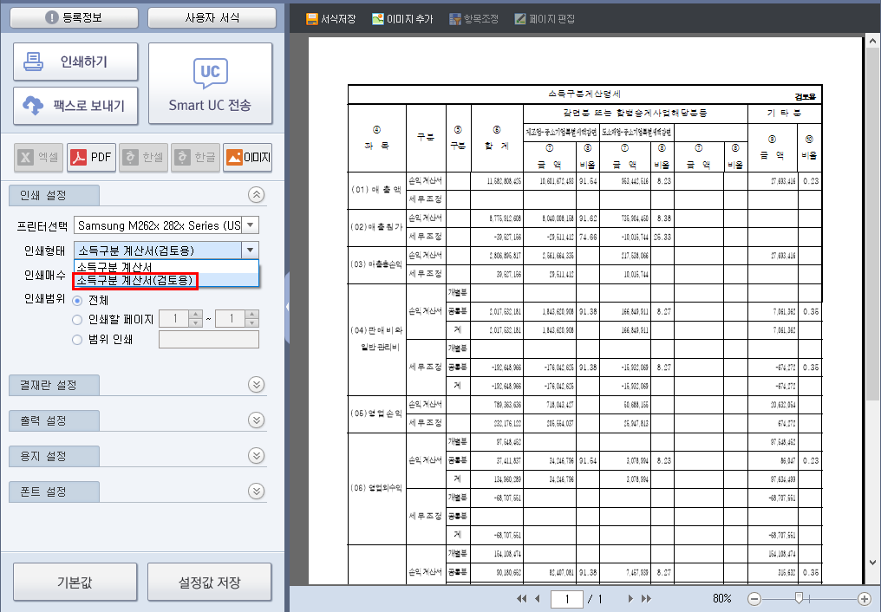The width and height of the screenshot is (881, 612).
Task: Click preview scrollbar up arrow
Action: click(872, 41)
